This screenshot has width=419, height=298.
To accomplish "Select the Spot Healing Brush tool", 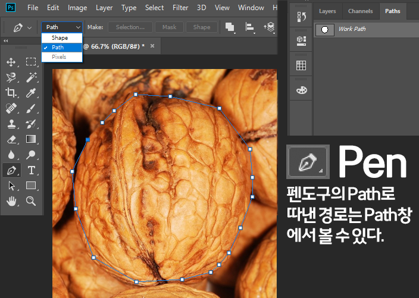I will point(11,108).
